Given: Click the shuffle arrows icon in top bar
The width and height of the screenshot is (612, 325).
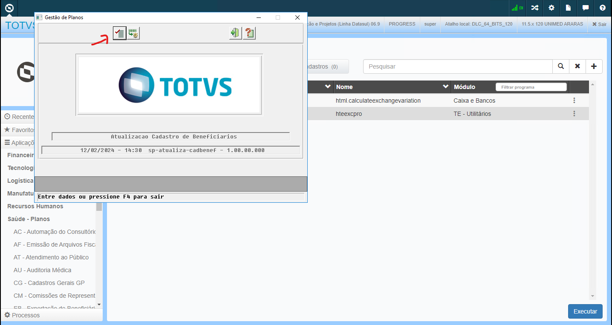Looking at the screenshot, I should pos(535,8).
